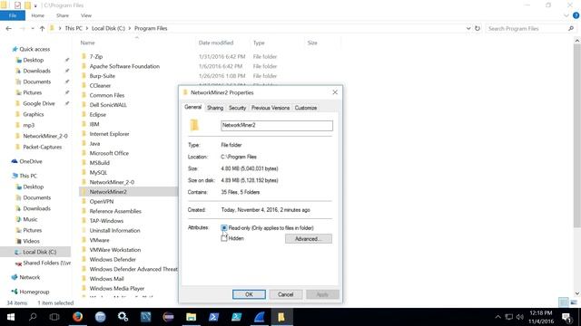Click the search magnifier in search box
Viewport: 581px width, 326px height.
coord(571,28)
